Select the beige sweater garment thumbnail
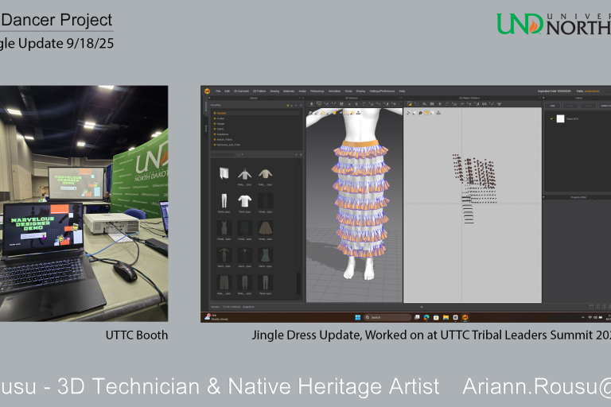Screen dimensions: 611x407 tap(265, 174)
